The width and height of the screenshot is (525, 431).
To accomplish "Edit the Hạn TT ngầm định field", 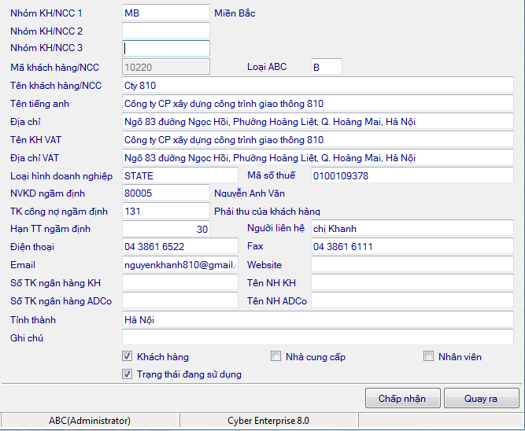I will click(x=166, y=229).
